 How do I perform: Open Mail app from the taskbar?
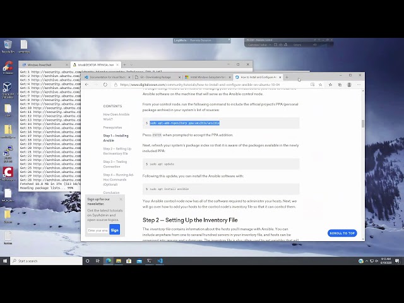pyautogui.click(x=139, y=261)
